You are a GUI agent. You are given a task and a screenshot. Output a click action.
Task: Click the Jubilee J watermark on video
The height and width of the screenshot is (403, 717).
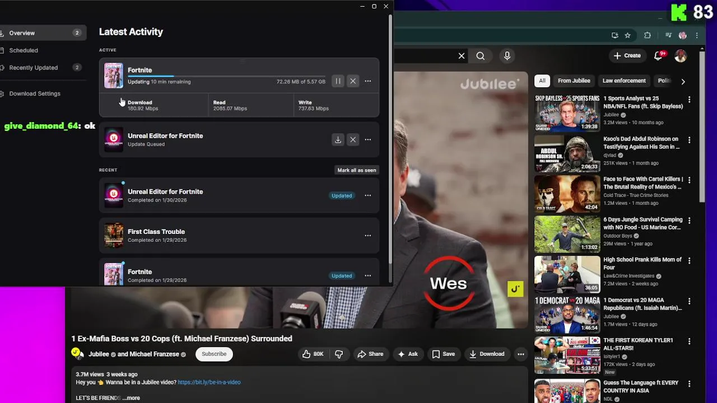click(x=515, y=289)
